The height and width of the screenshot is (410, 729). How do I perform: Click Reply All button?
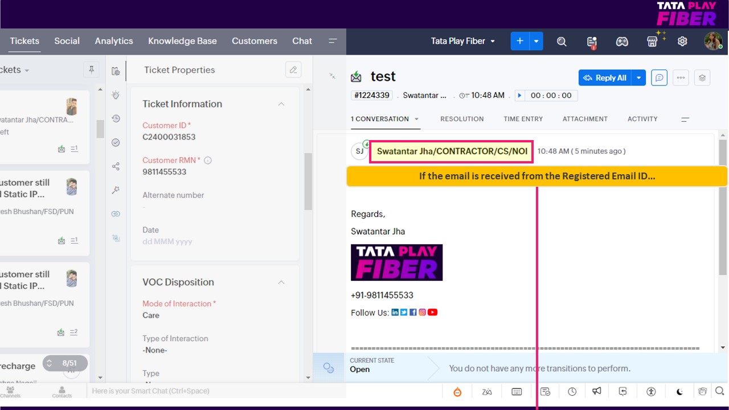point(605,78)
